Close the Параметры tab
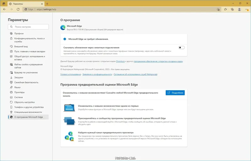 click(x=42, y=4)
